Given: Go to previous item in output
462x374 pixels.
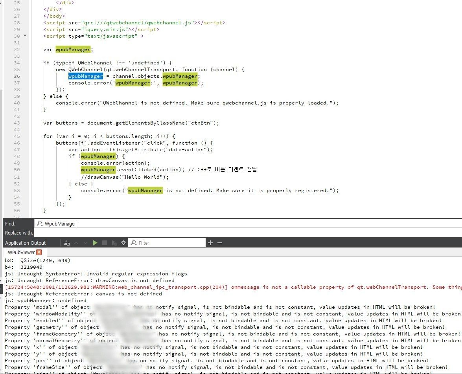Looking at the screenshot, I should pos(76,243).
